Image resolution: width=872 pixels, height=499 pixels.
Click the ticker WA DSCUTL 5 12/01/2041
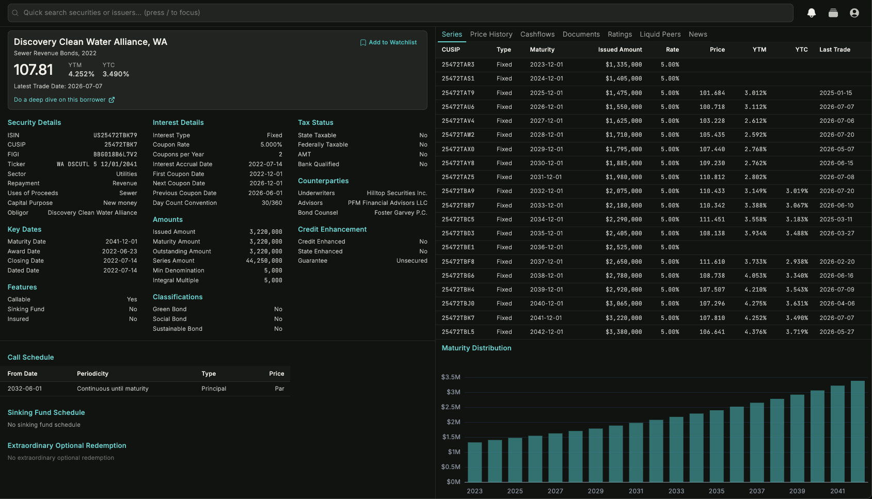97,164
